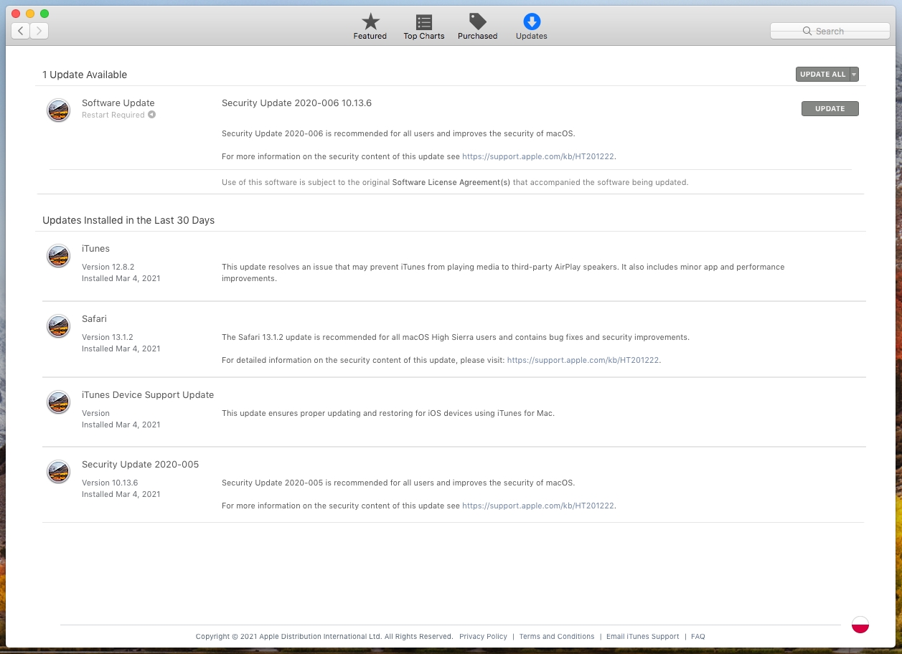Expand the UPDATE ALL dropdown arrow

coord(855,75)
